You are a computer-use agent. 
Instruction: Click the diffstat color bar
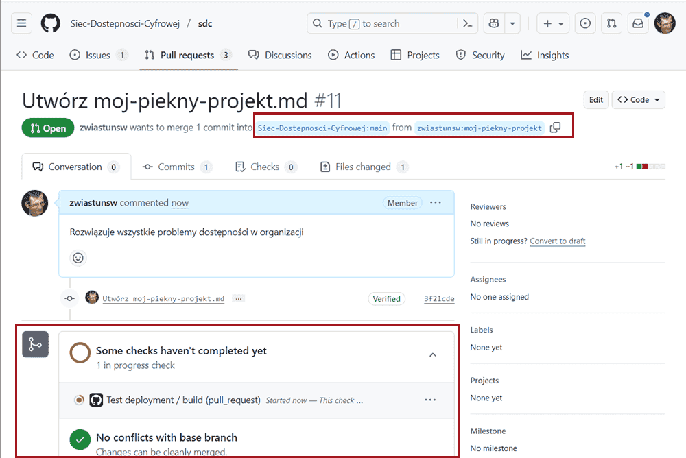tap(650, 167)
